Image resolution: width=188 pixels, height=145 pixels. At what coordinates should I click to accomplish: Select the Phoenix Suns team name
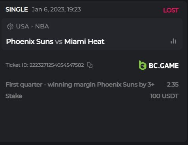(x=30, y=41)
